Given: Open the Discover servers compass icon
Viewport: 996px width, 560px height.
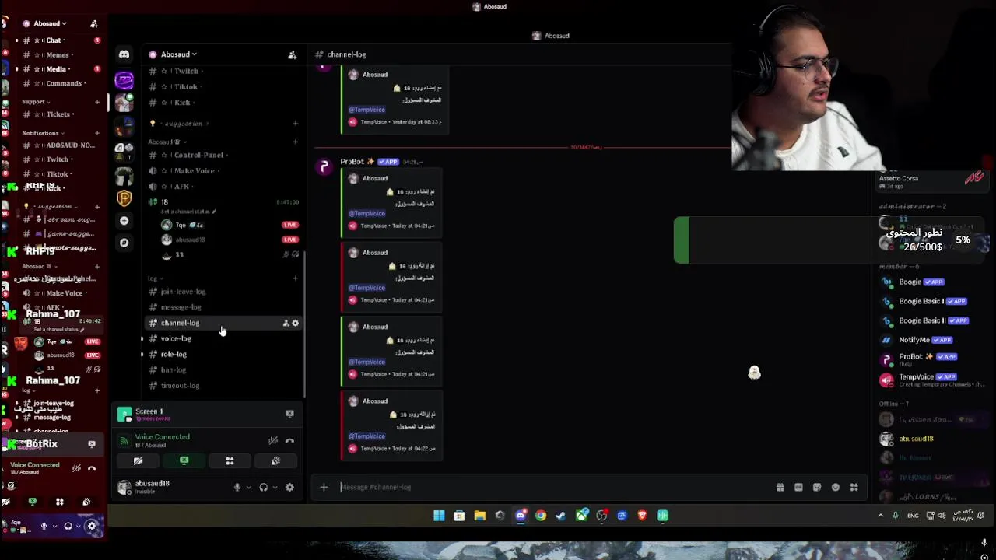Looking at the screenshot, I should [x=124, y=243].
